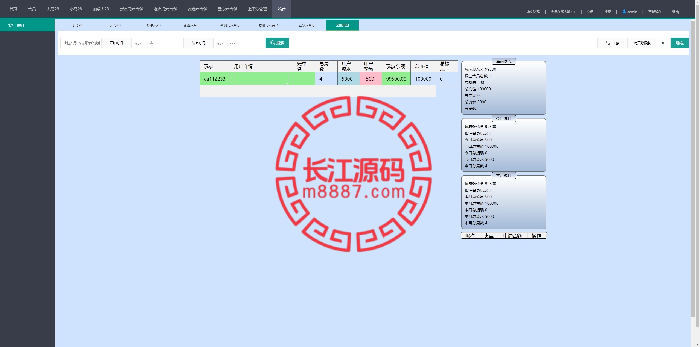This screenshot has height=347, width=700.
Task: Switch to the 新澳门六合彩 statistics tab
Action: click(230, 25)
